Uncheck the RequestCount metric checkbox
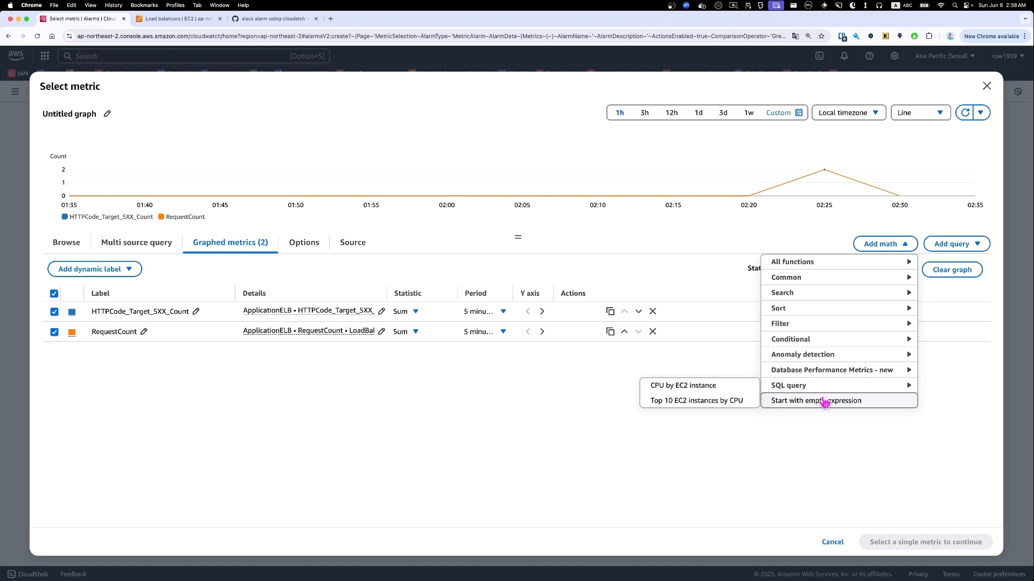1034x581 pixels. pyautogui.click(x=54, y=332)
